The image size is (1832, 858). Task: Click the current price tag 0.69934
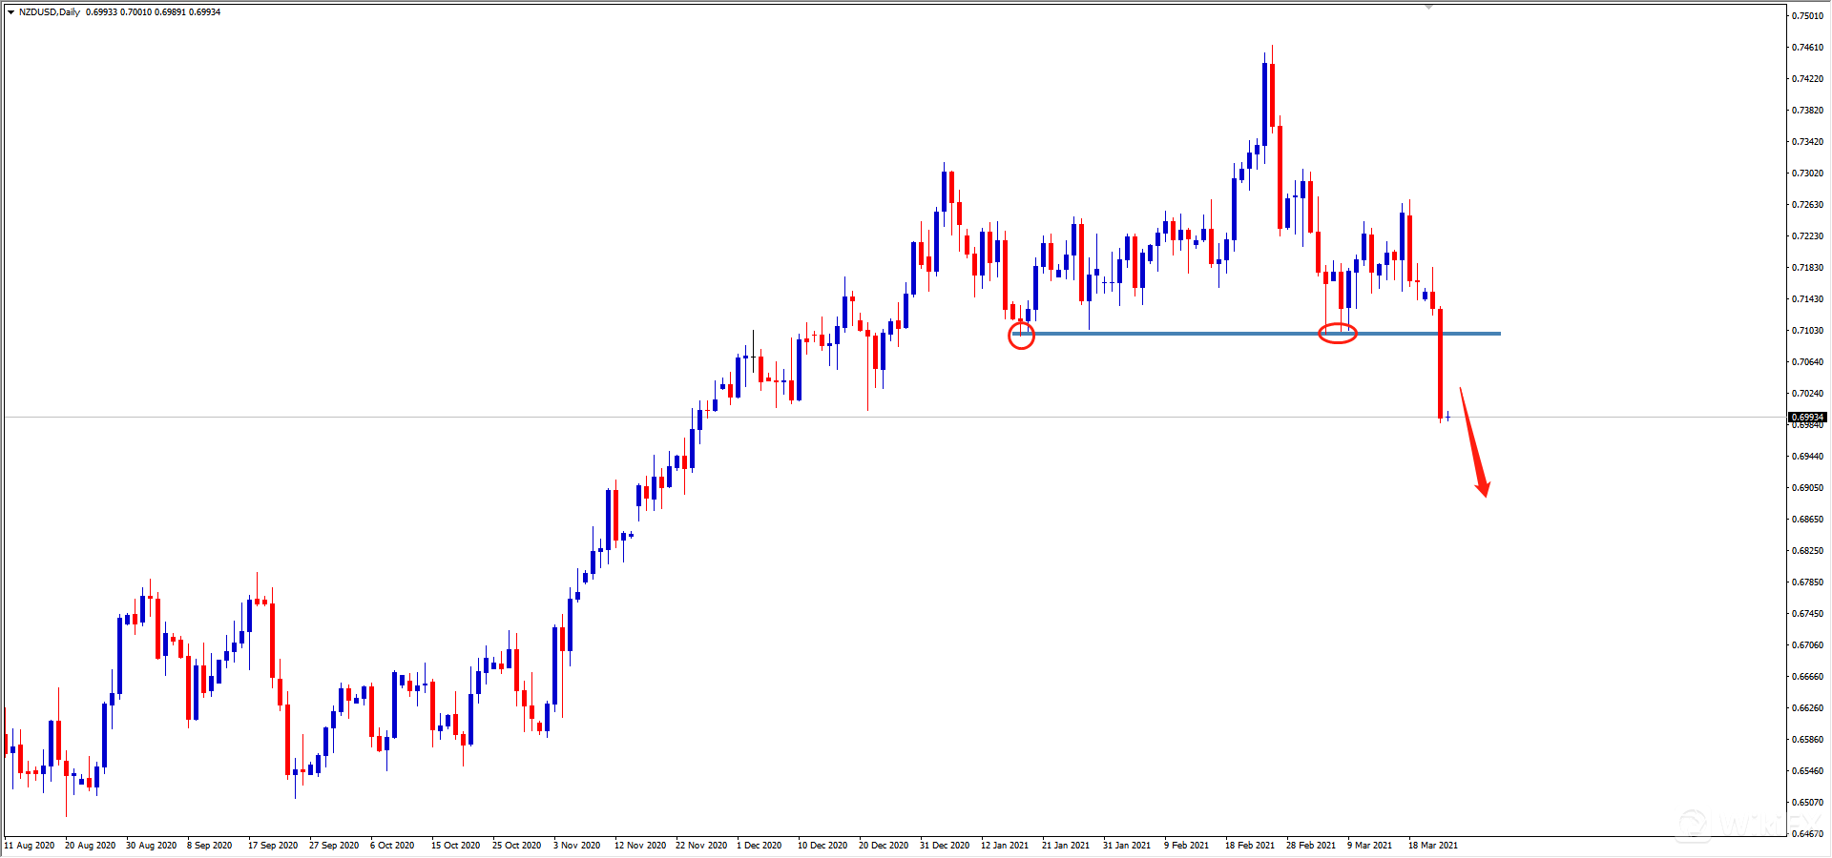pos(1810,417)
